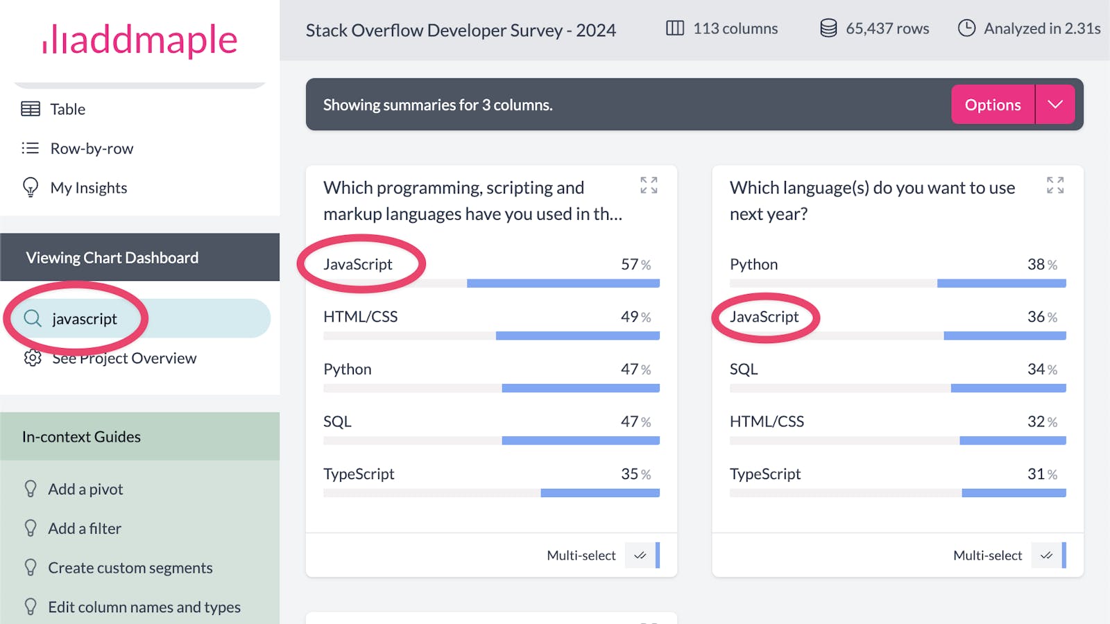Expand the languages used chart fullscreen
This screenshot has width=1110, height=624.
click(649, 185)
